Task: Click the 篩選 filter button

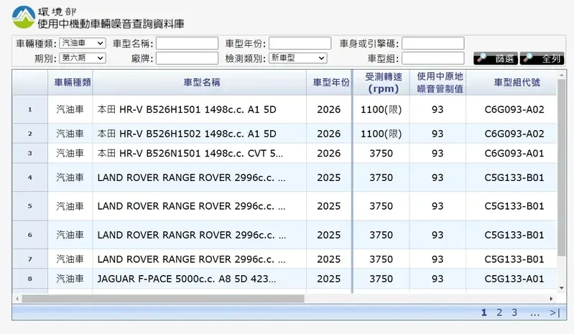Action: (x=496, y=58)
